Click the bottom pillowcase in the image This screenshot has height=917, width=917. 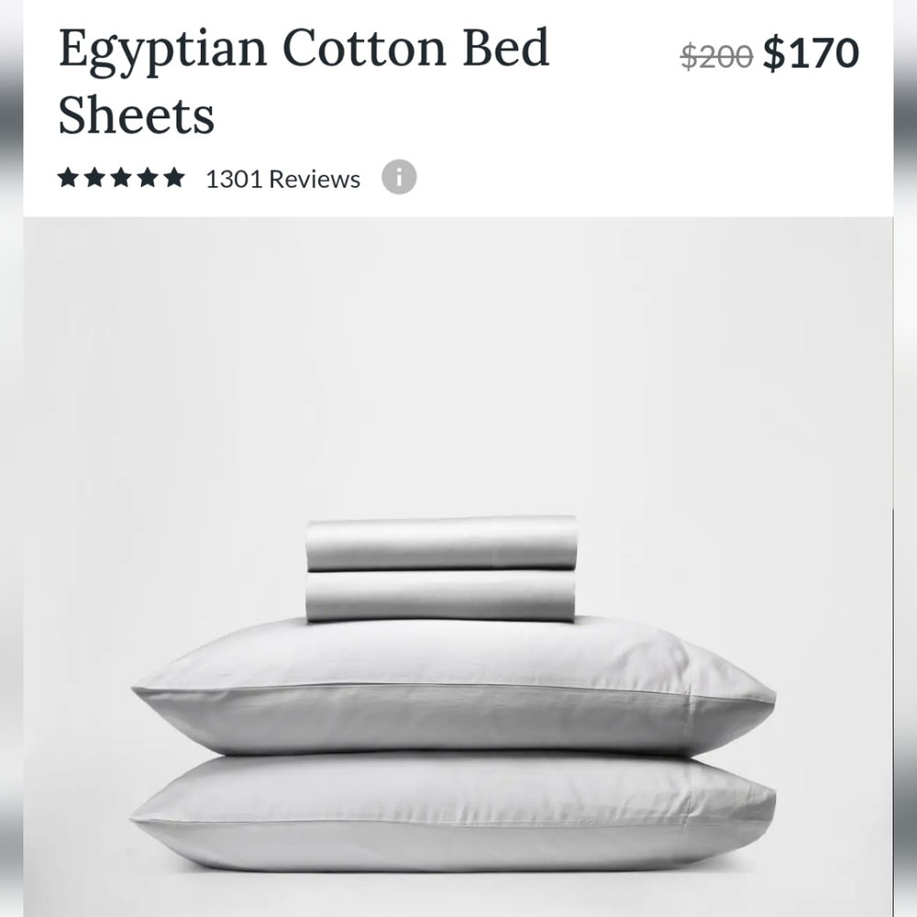449,816
